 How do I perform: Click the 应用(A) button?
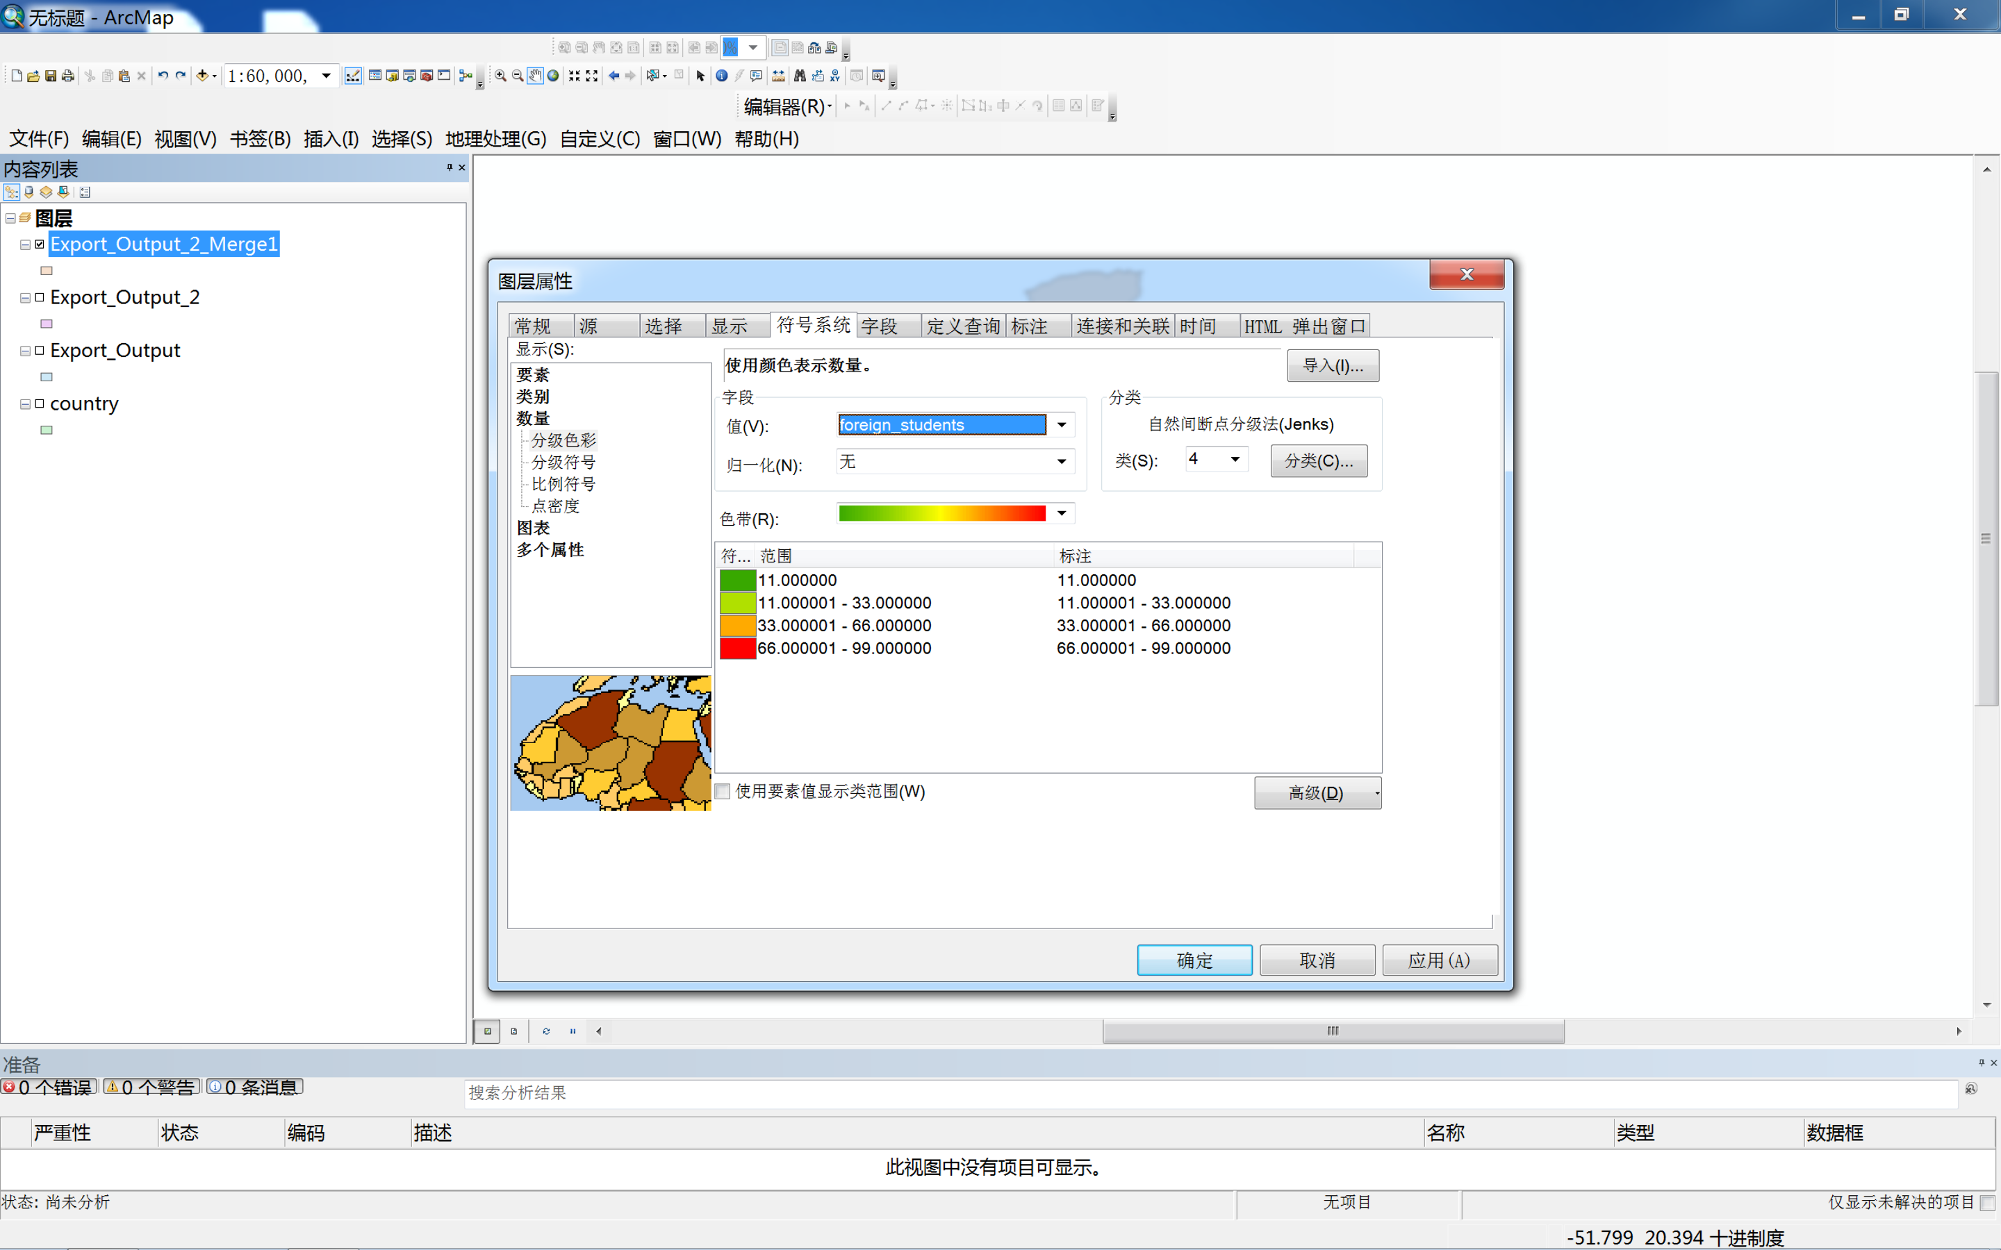pos(1439,960)
